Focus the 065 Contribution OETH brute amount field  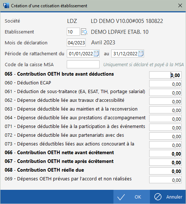(x=165, y=75)
